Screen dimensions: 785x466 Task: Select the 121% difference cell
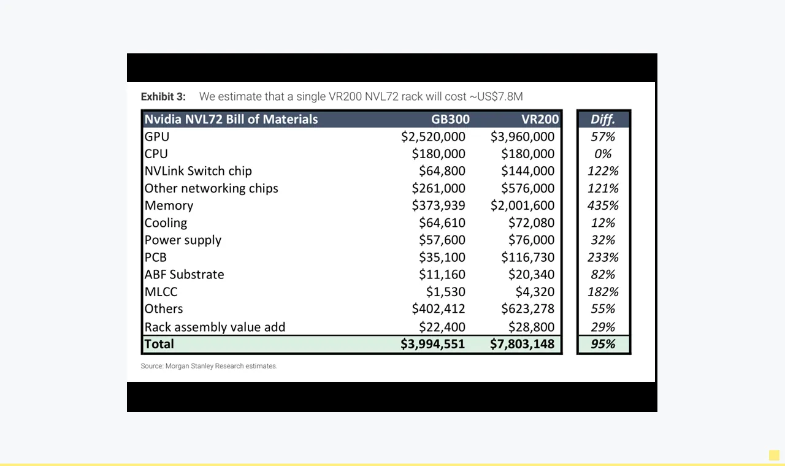603,188
